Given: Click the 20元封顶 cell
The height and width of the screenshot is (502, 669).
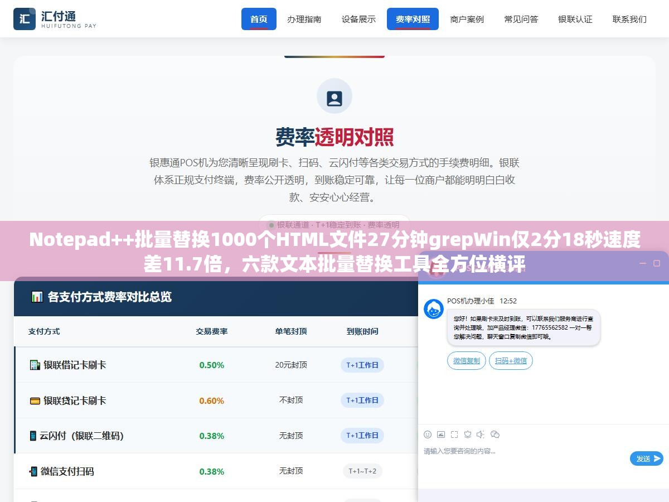Looking at the screenshot, I should coord(291,365).
